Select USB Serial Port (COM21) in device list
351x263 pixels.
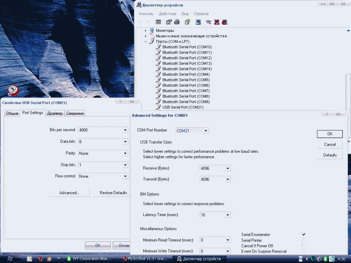coord(183,107)
